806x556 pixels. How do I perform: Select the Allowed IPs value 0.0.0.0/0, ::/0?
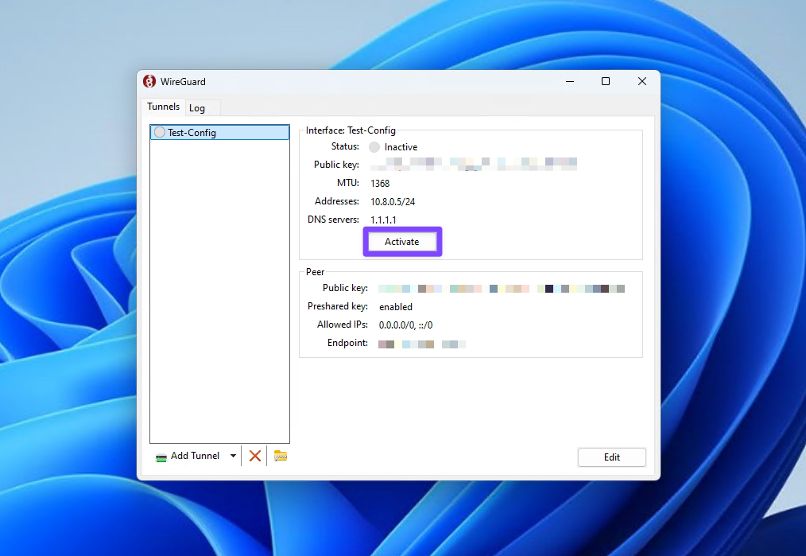click(x=405, y=325)
